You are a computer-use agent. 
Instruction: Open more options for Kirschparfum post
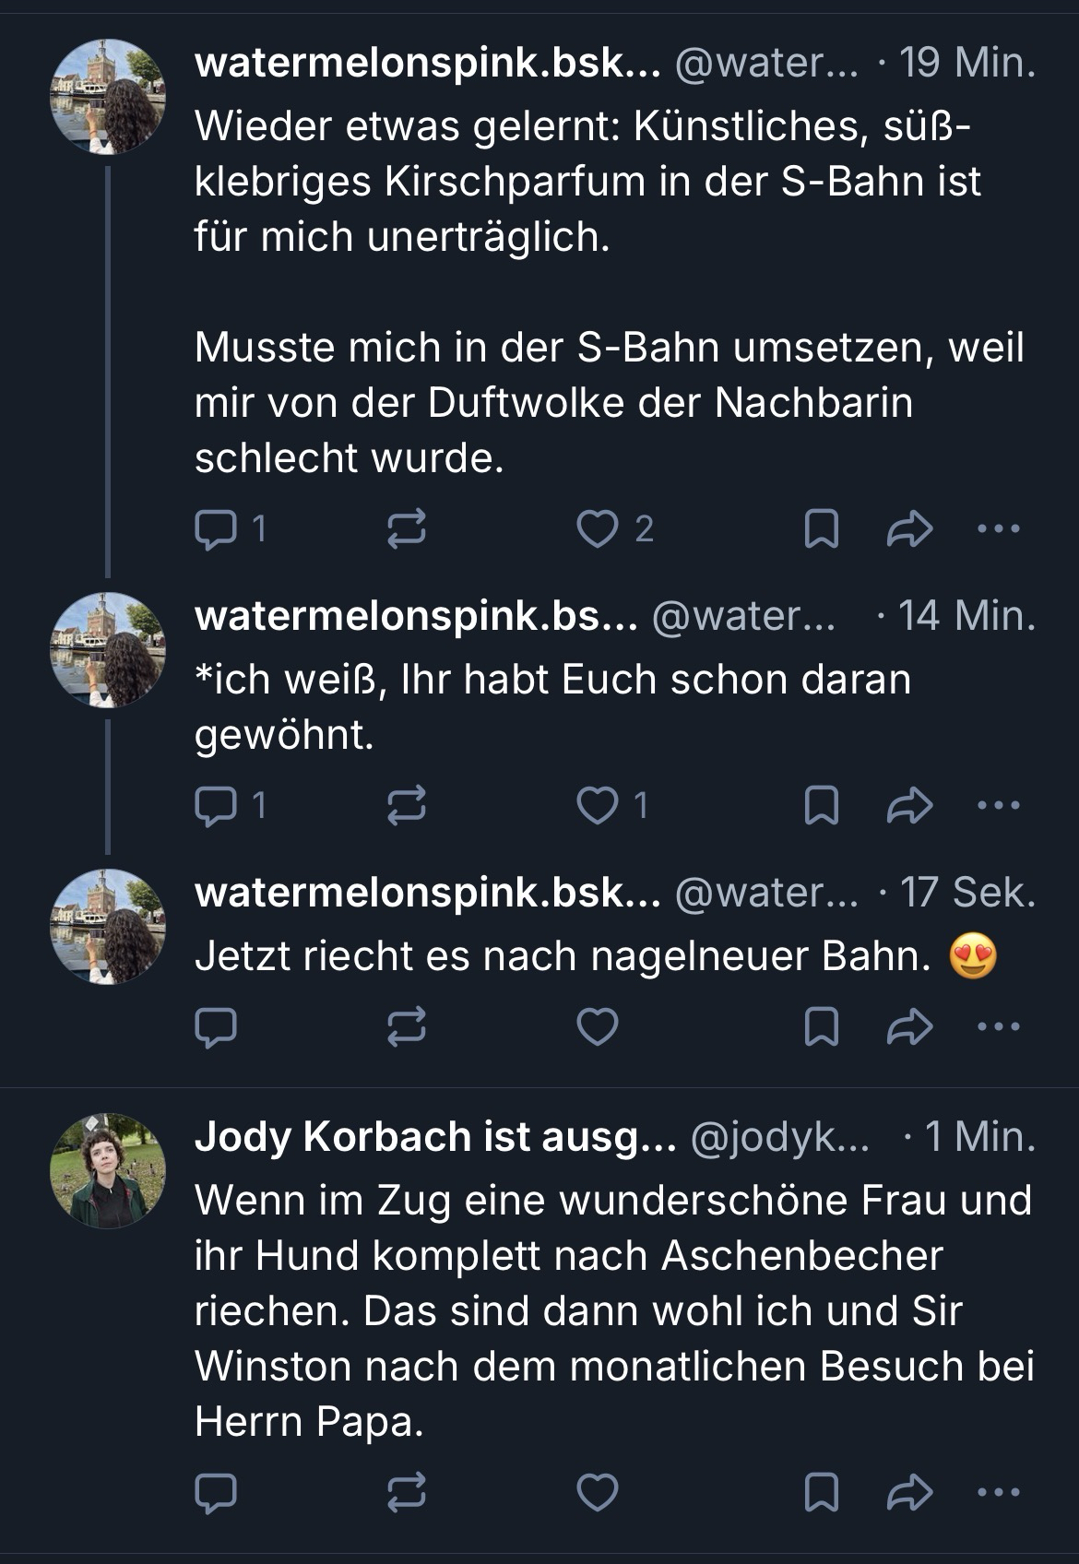[x=998, y=529]
